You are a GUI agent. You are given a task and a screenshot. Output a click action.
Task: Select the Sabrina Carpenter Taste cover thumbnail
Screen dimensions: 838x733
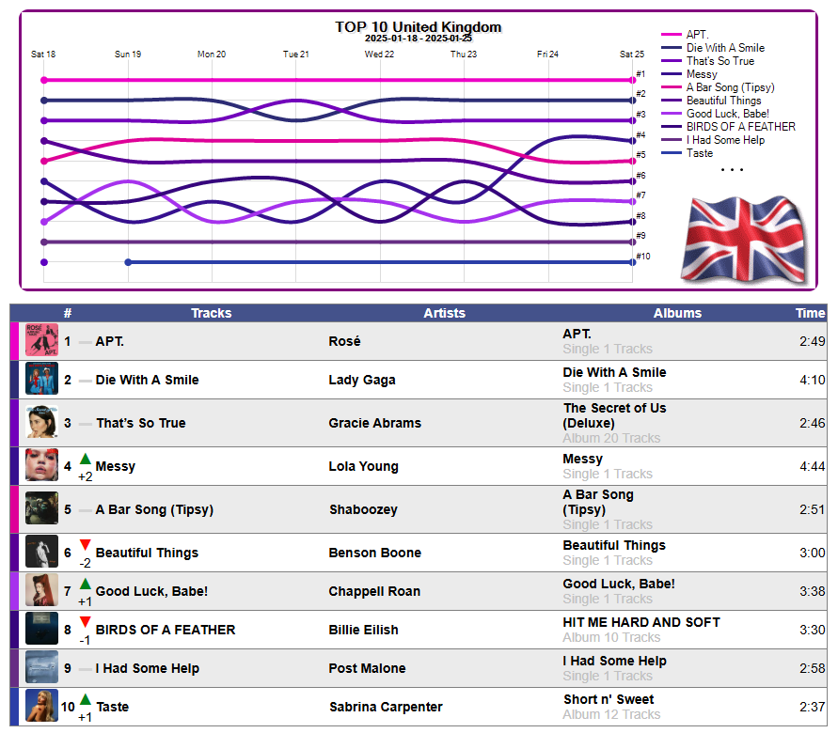coord(41,705)
